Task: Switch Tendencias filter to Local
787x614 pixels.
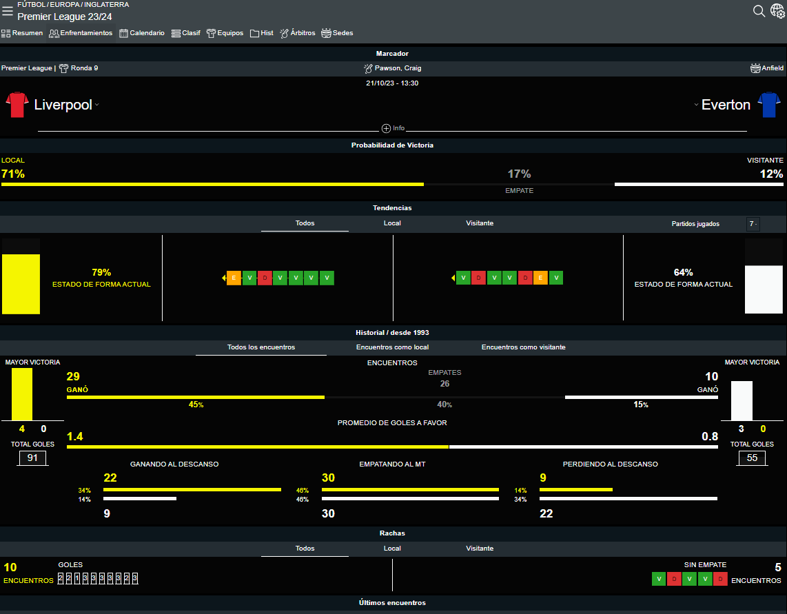Action: coord(392,223)
